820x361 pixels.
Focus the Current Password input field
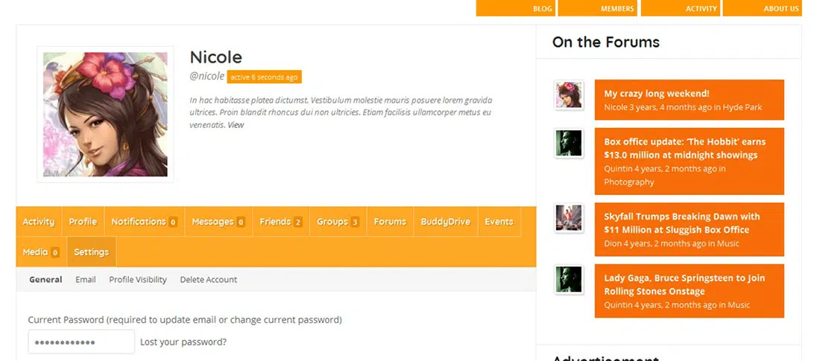[81, 342]
